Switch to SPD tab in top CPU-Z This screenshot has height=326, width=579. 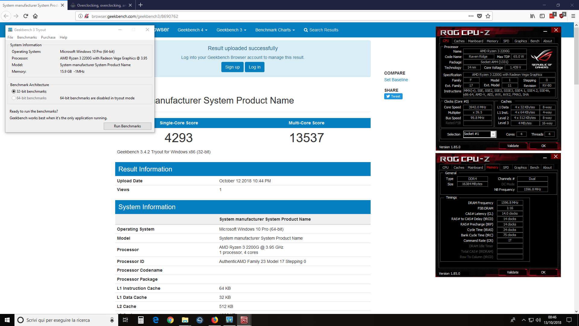506,41
